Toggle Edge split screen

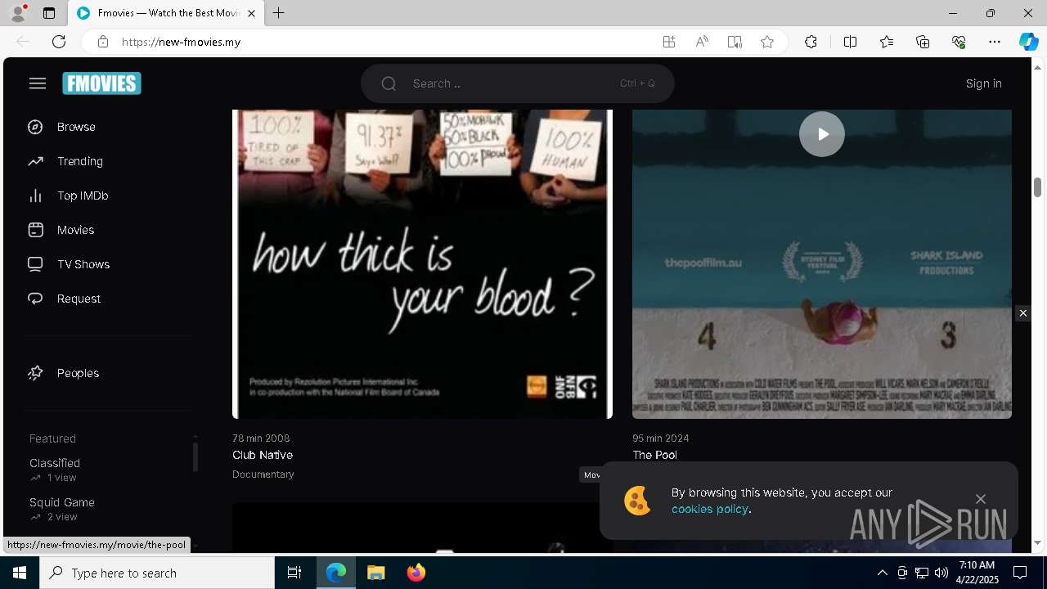pyautogui.click(x=850, y=42)
